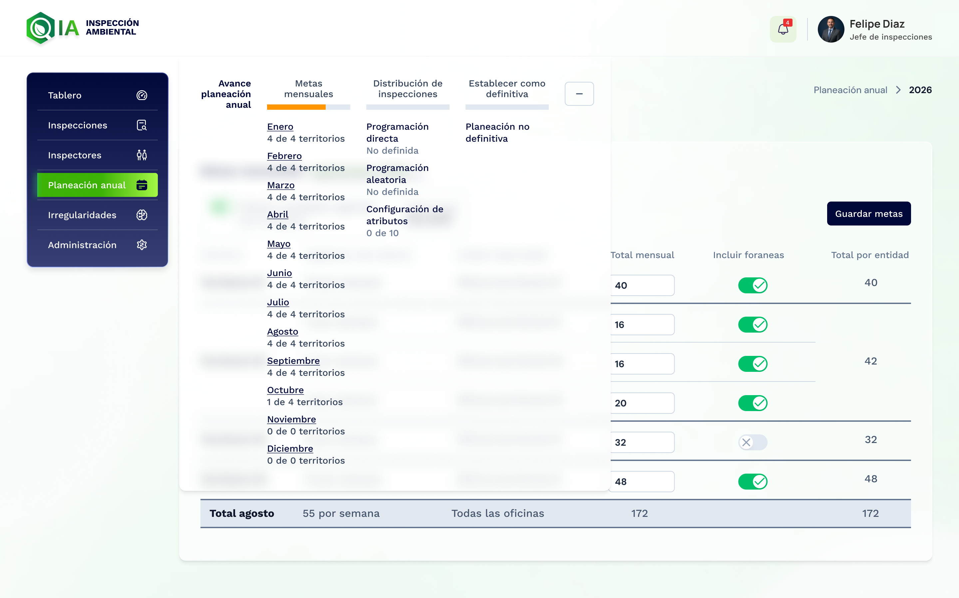Image resolution: width=959 pixels, height=598 pixels.
Task: Click the Planeación anual calendar icon
Action: 142,185
